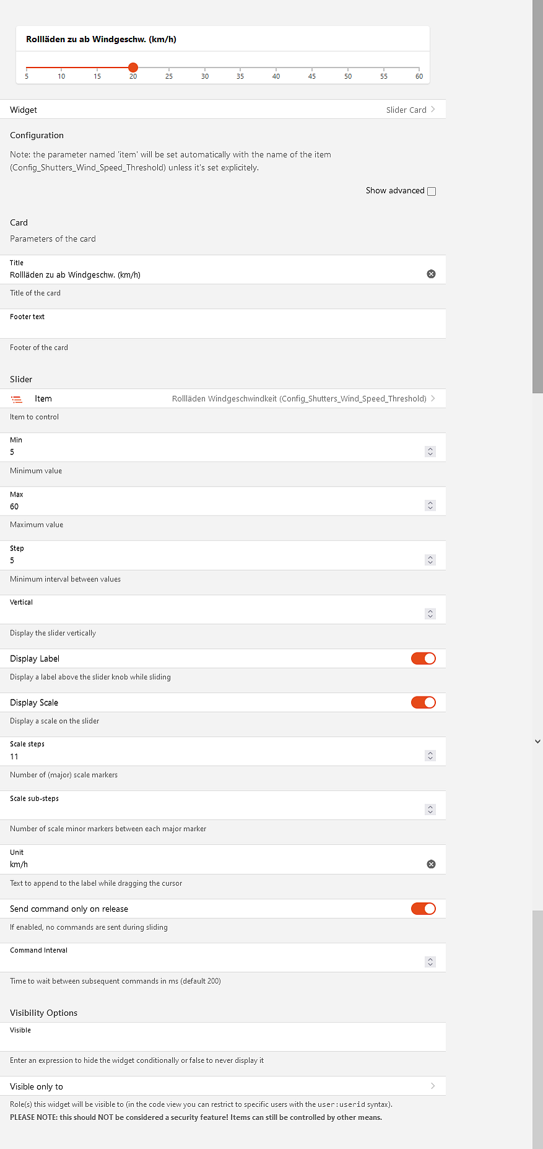Image resolution: width=543 pixels, height=1149 pixels.
Task: Expand the Visible only to option
Action: coord(223,1086)
